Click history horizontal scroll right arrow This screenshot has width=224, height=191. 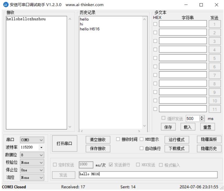coord(139,131)
